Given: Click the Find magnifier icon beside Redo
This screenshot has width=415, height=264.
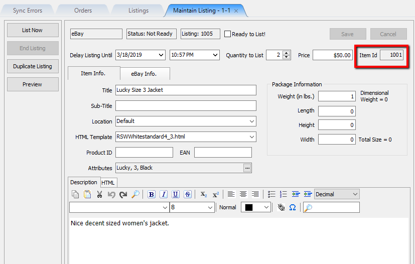Looking at the screenshot, I should coord(135,194).
